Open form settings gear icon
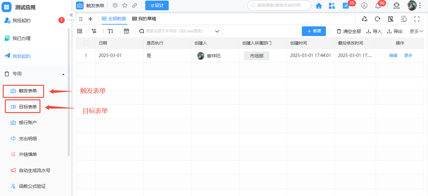428x196 pixels. [115, 5]
